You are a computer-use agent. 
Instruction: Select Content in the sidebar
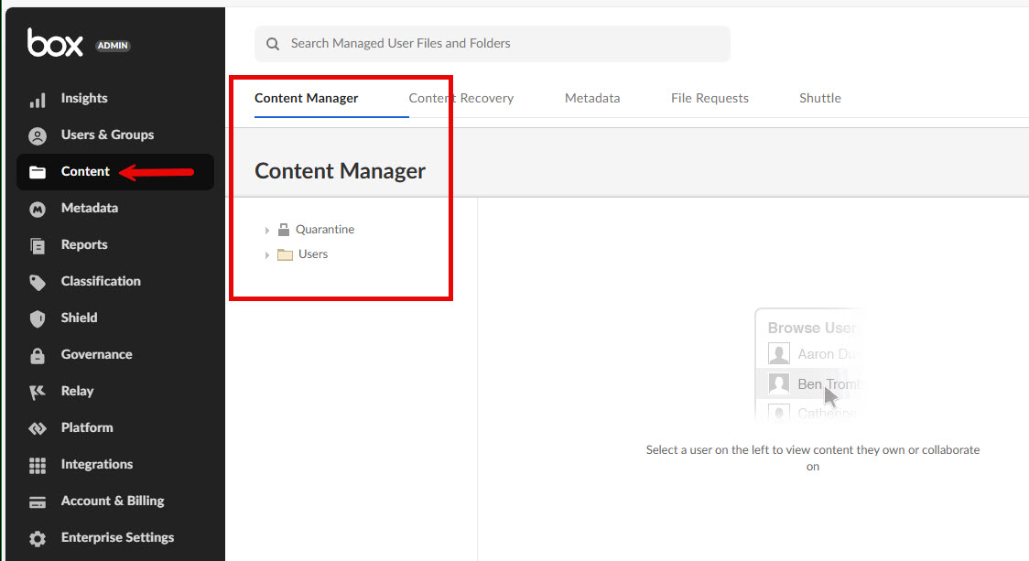pos(85,172)
